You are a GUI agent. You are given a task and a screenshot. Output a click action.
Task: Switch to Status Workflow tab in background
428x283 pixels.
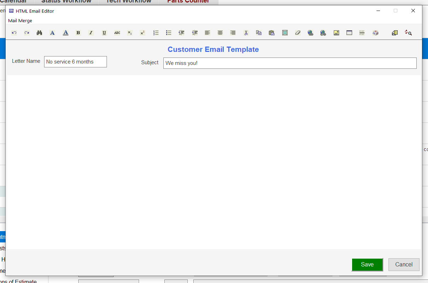66,2
